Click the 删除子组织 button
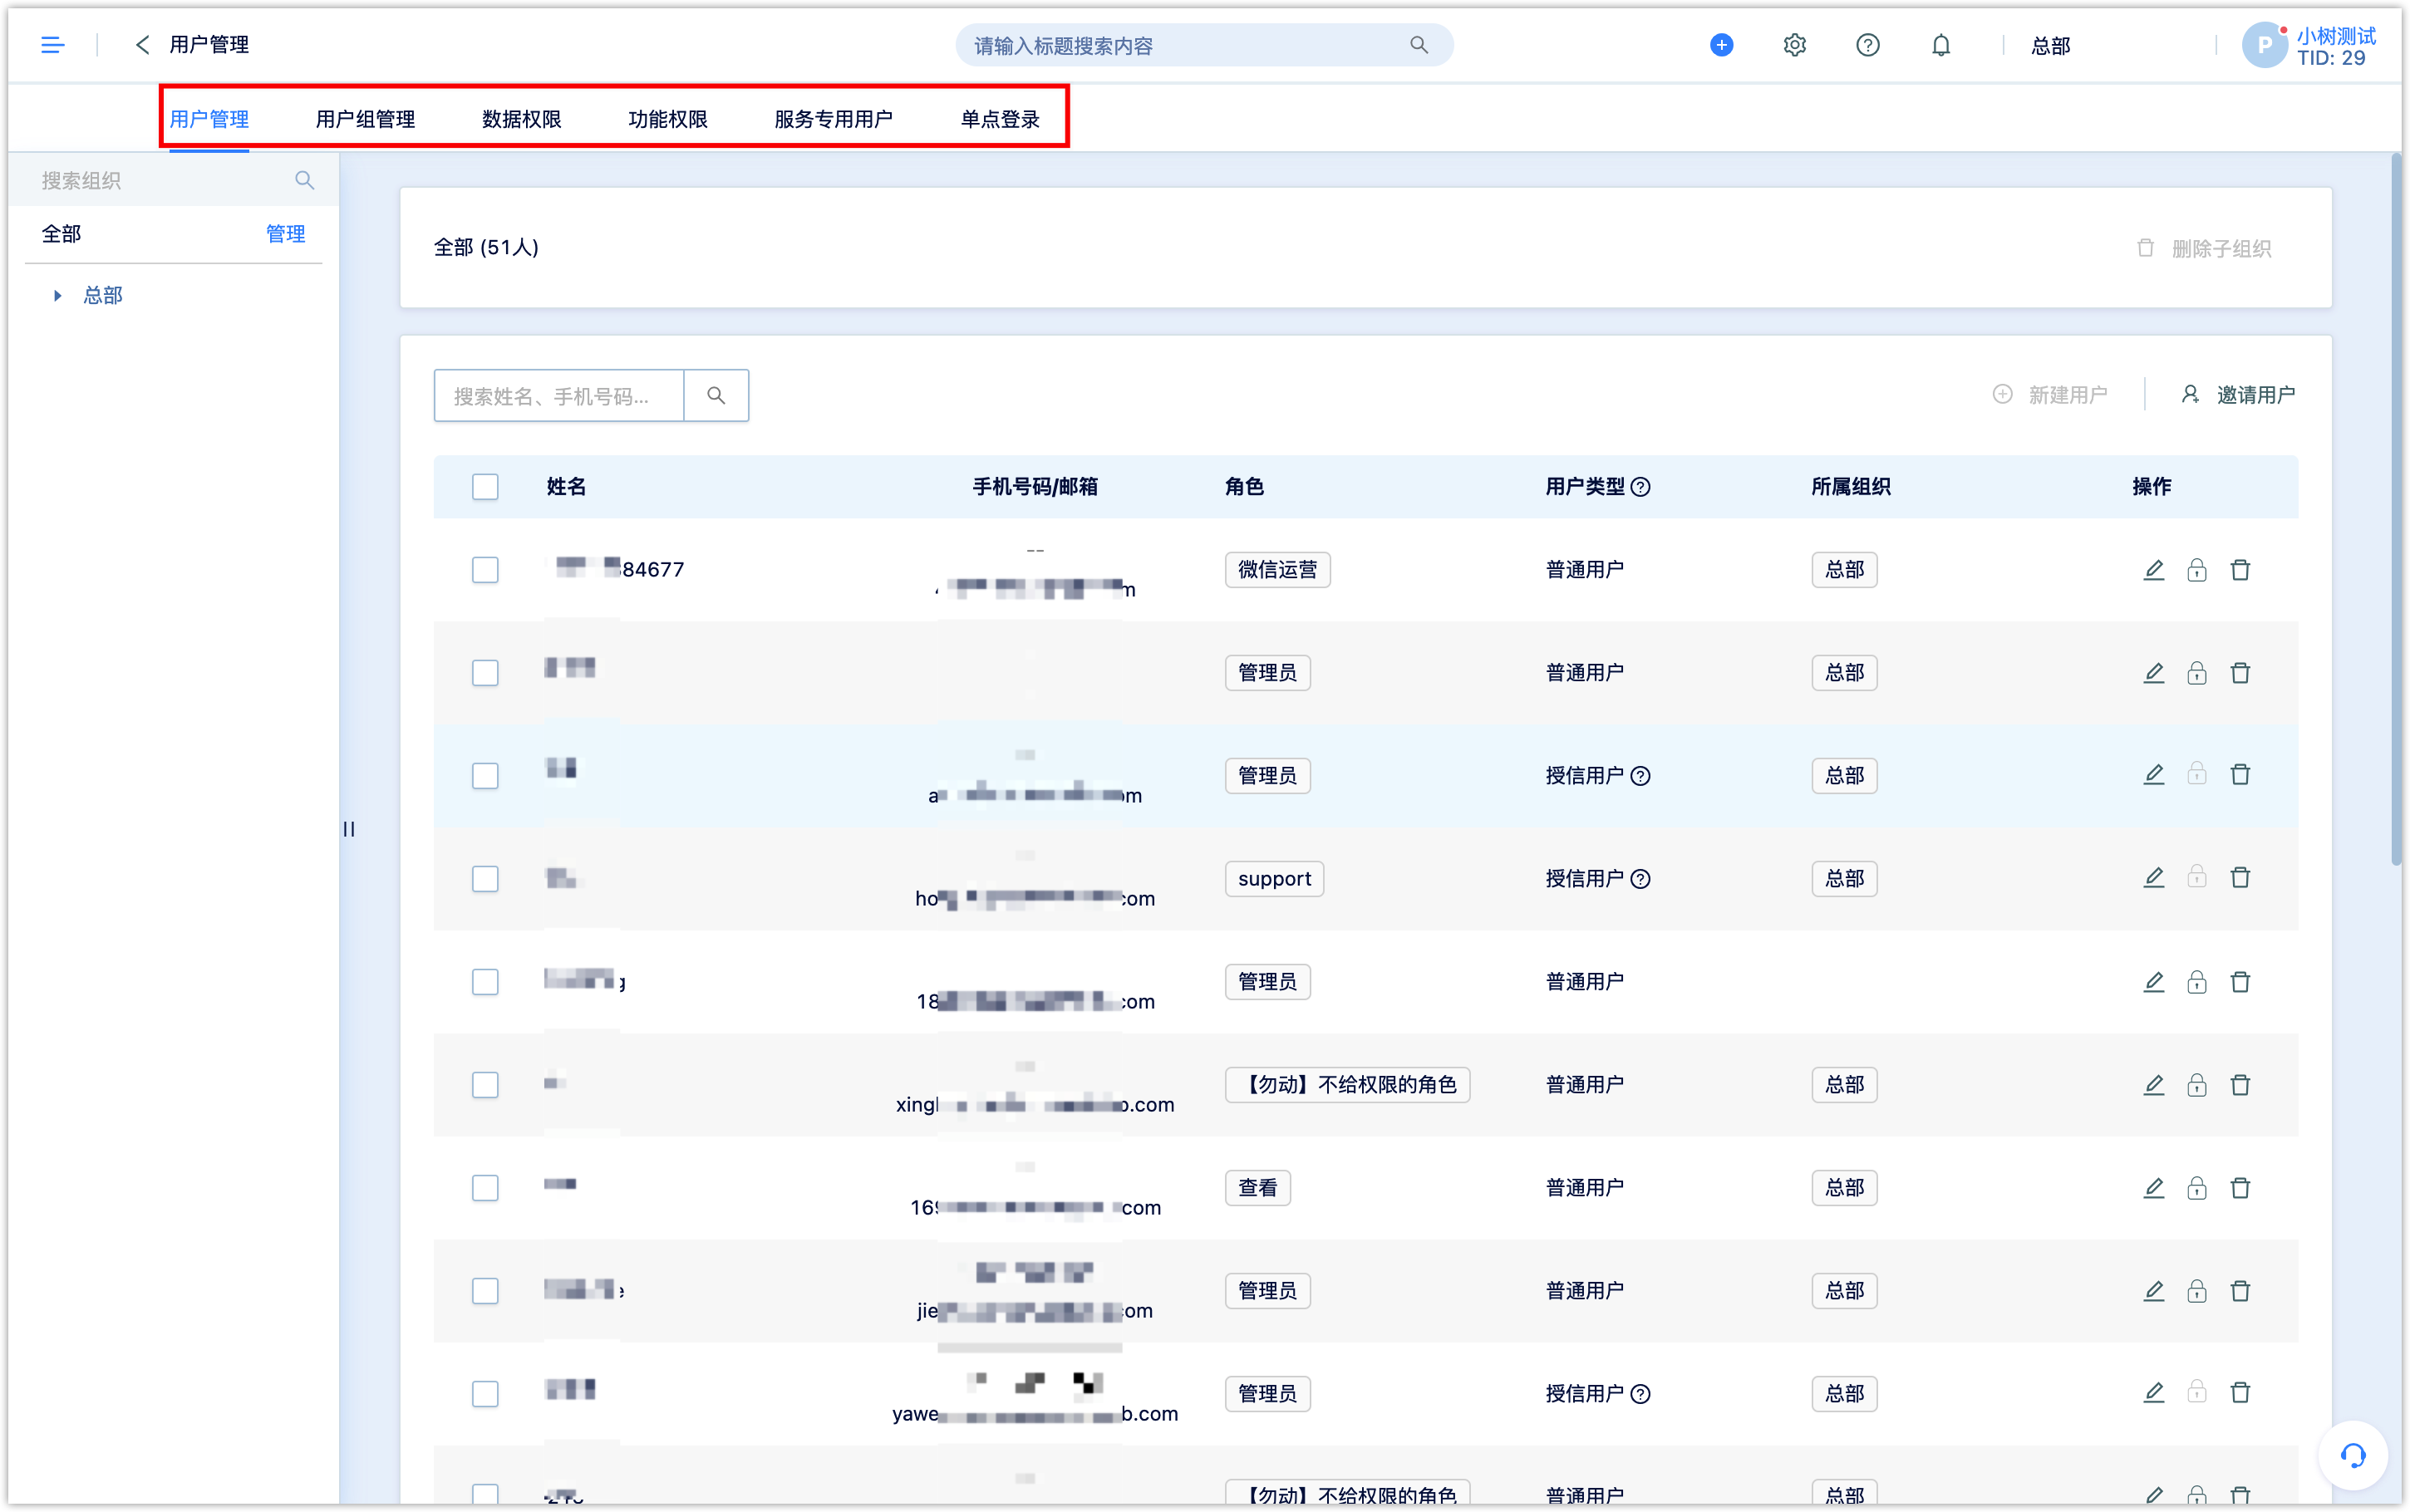Image resolution: width=2410 pixels, height=1512 pixels. [x=2204, y=249]
